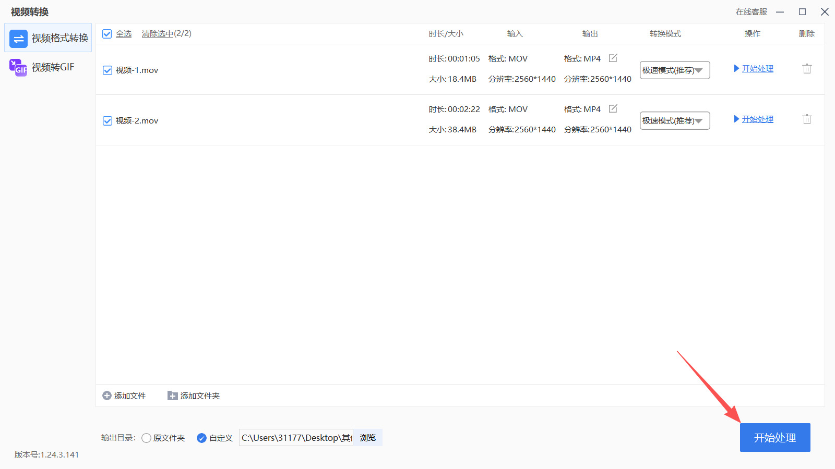835x469 pixels.
Task: Click the 版本号:1.24.3.141 label
Action: (x=47, y=455)
